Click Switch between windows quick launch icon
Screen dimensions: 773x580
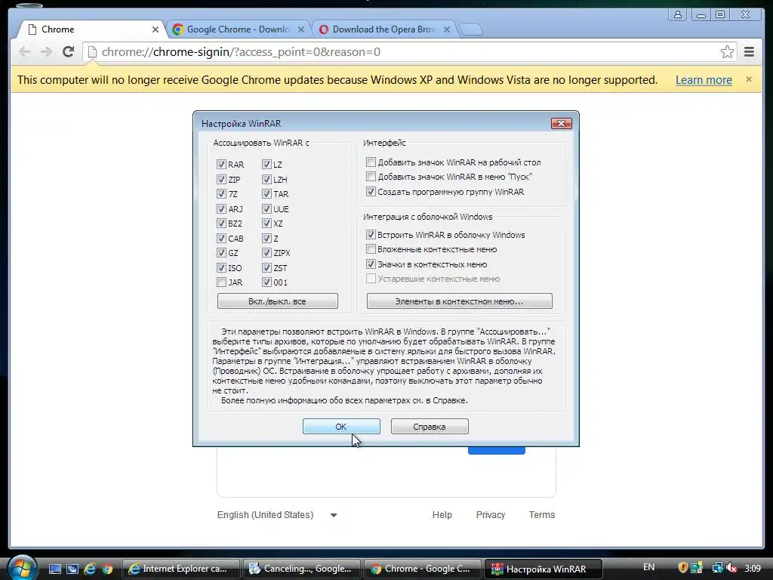72,569
